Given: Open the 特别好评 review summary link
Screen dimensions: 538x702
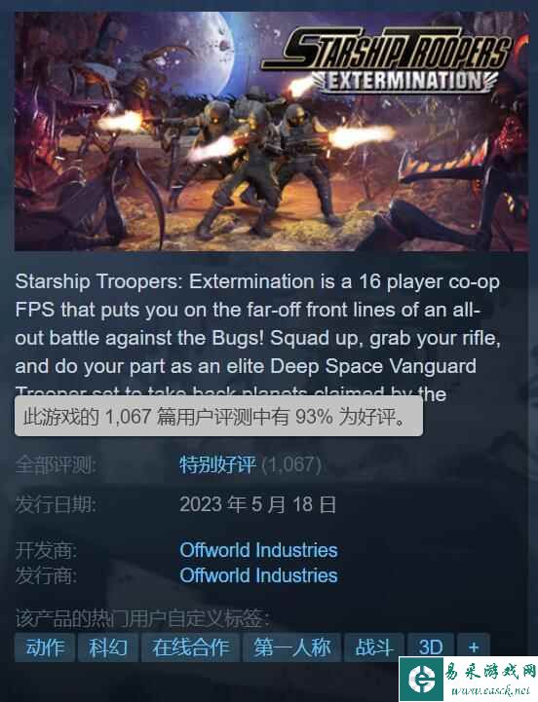Looking at the screenshot, I should point(218,464).
